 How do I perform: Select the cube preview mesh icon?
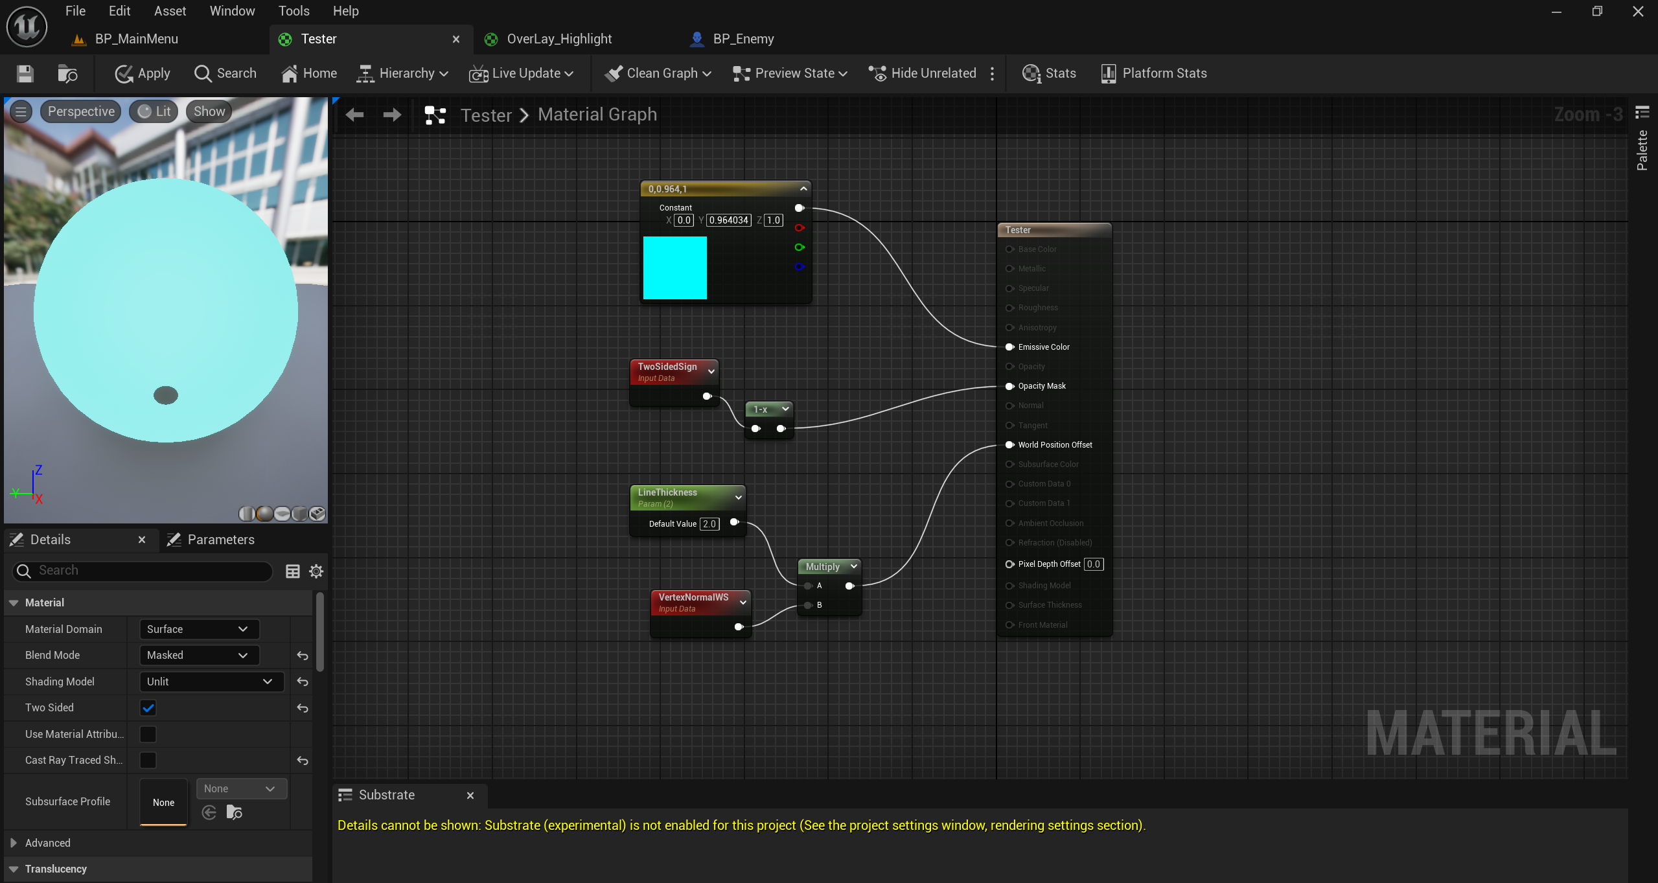click(x=299, y=514)
